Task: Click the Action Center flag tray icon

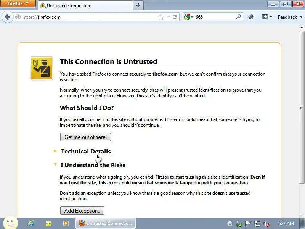Action: [x=248, y=224]
